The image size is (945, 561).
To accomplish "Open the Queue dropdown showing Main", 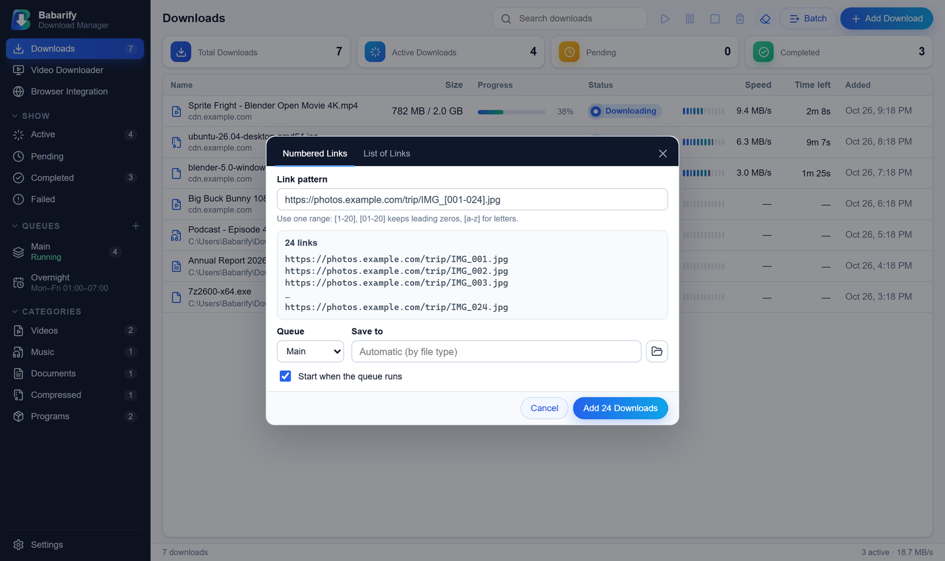I will (x=311, y=351).
